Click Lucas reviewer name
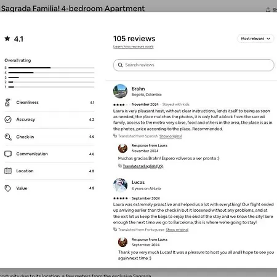 coord(138,182)
